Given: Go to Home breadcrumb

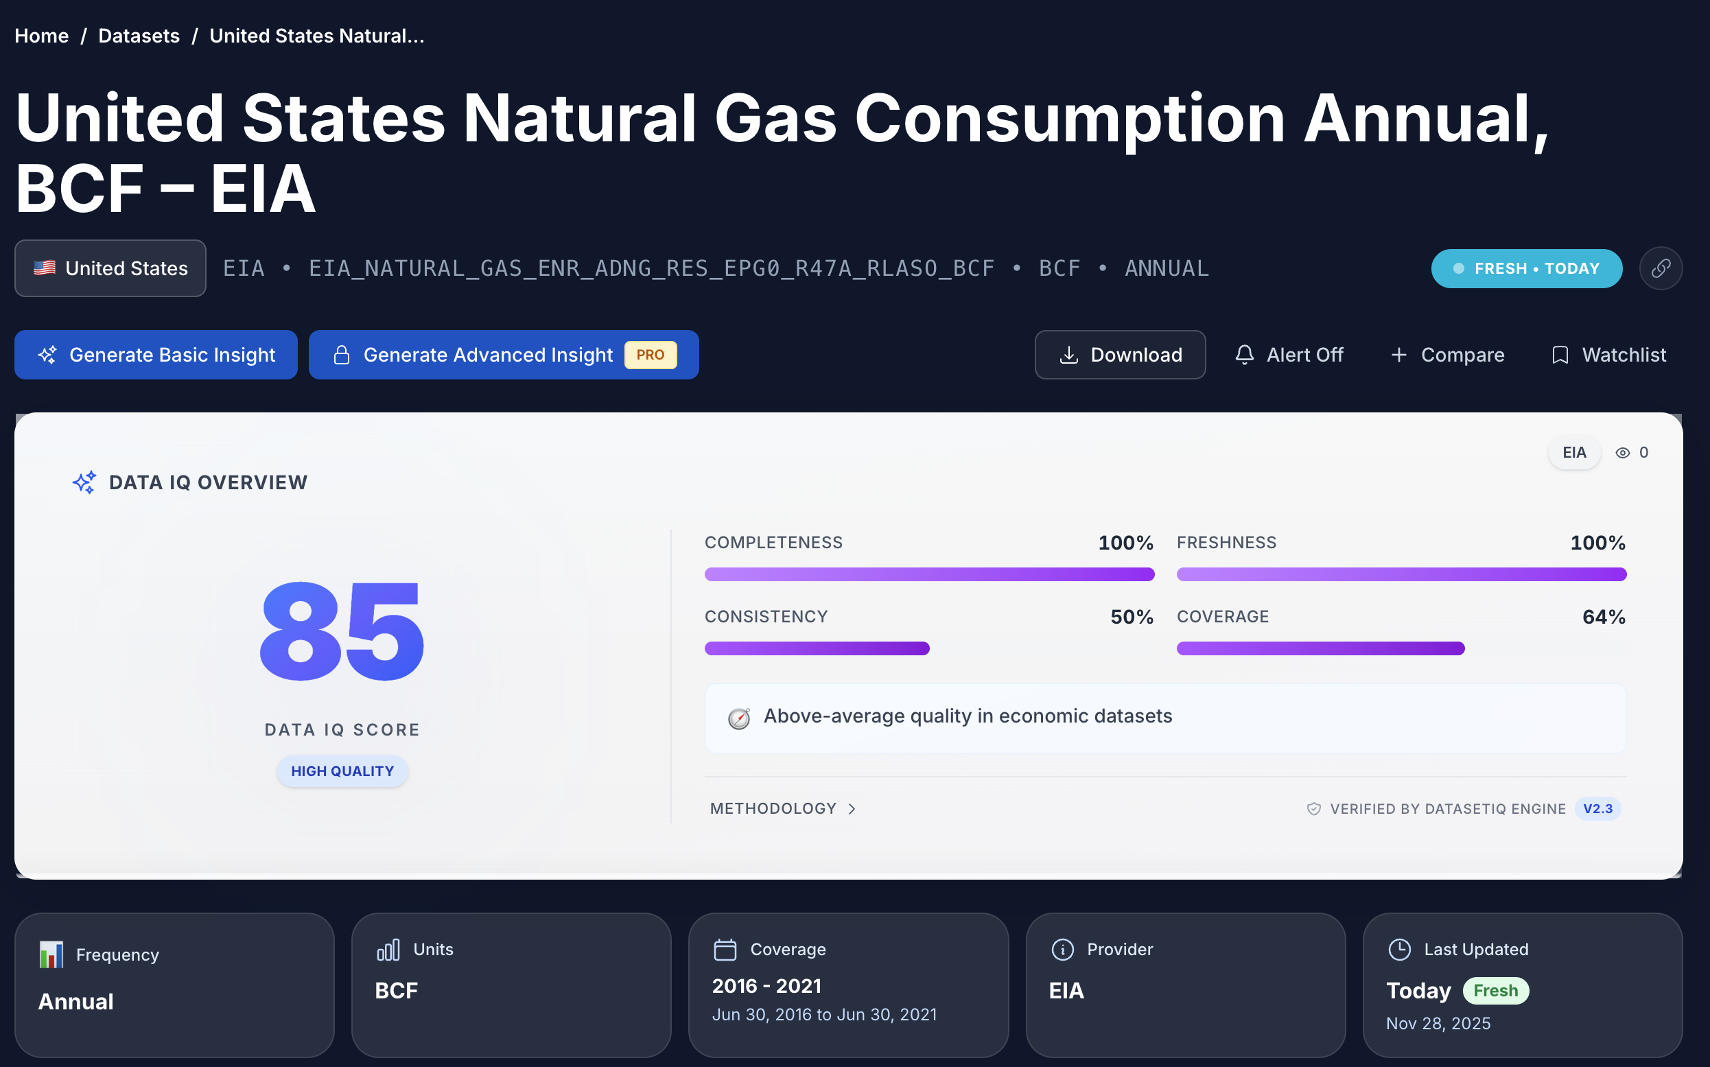Looking at the screenshot, I should [x=42, y=36].
